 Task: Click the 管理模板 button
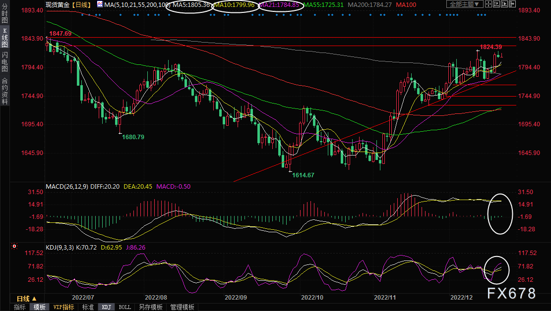[x=182, y=307]
